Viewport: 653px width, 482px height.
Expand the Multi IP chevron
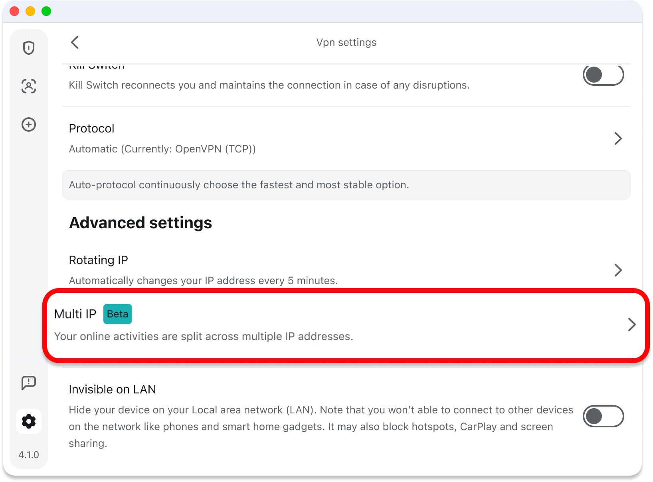tap(631, 324)
